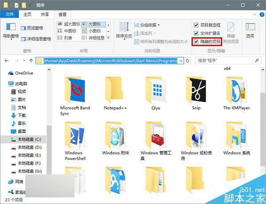Viewport: 266px width, 204px height.
Task: Open the Snip folder
Action: coord(196,93)
